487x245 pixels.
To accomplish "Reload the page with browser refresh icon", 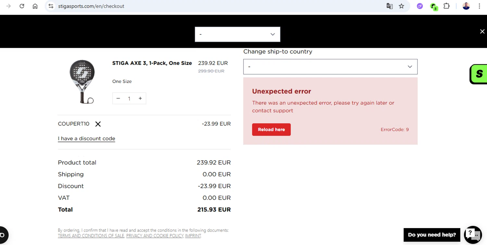I will [22, 6].
